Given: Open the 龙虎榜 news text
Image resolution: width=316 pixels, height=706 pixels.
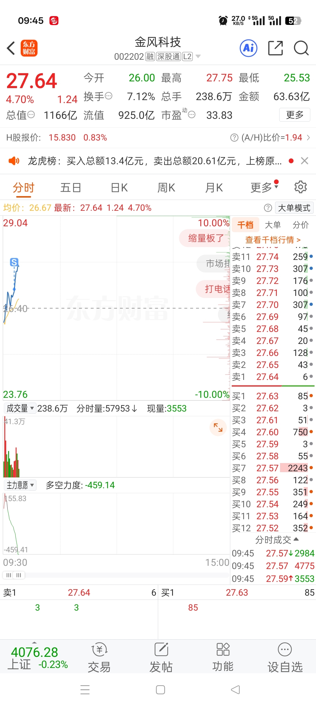Looking at the screenshot, I should coord(155,161).
